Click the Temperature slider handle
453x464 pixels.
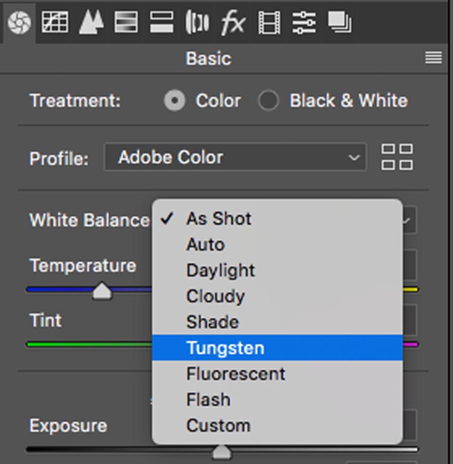[103, 292]
